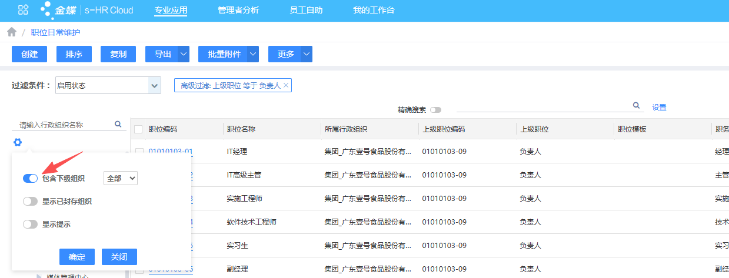Click the magnifier in the top search bar

636,106
